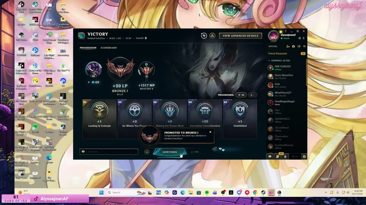Select friend Chancellorr
366x205 pixels.
click(x=287, y=138)
